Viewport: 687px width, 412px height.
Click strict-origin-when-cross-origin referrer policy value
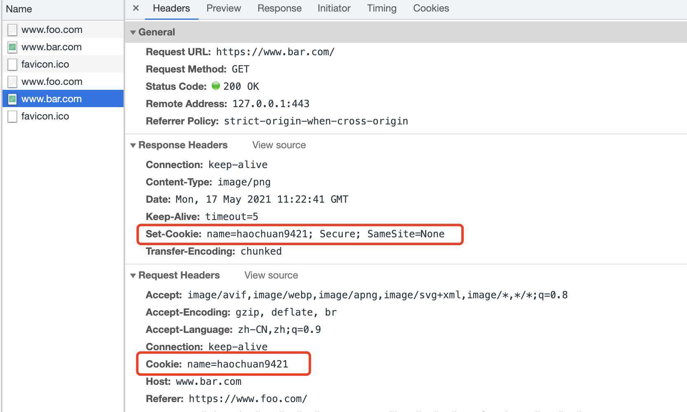[316, 121]
